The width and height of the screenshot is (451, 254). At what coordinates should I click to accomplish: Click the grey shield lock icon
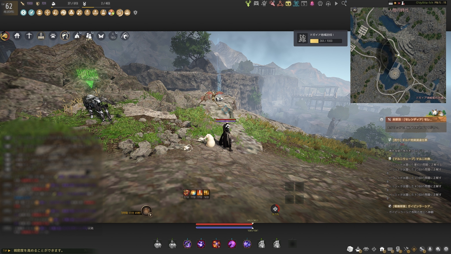135,13
